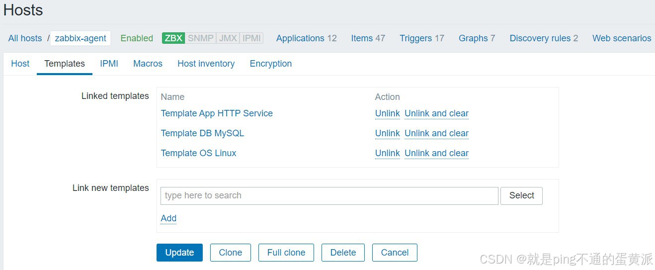The height and width of the screenshot is (270, 655).
Task: Unlink and clear Template OS Linux
Action: pyautogui.click(x=436, y=153)
